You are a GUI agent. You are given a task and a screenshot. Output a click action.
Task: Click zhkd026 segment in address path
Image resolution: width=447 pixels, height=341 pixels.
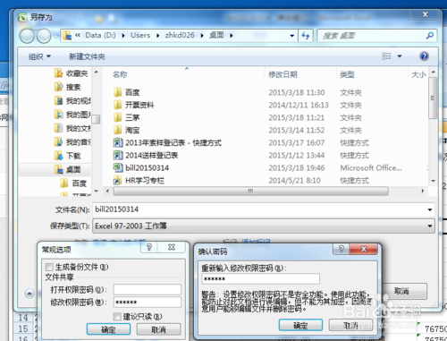coord(180,35)
